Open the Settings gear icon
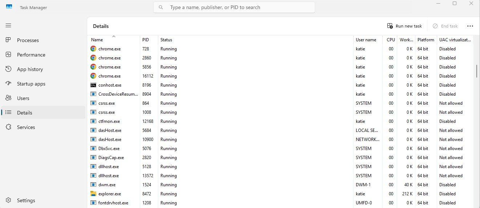The image size is (480, 208). click(8, 200)
